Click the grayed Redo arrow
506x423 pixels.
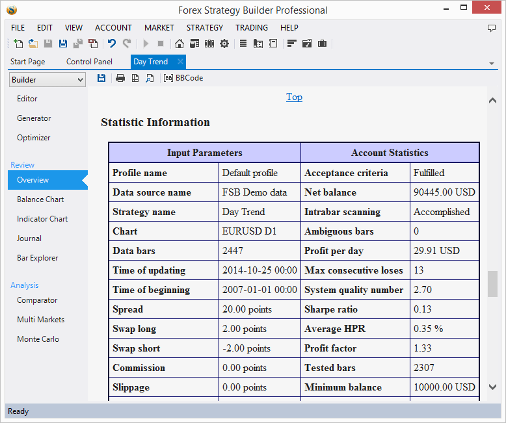[x=127, y=44]
